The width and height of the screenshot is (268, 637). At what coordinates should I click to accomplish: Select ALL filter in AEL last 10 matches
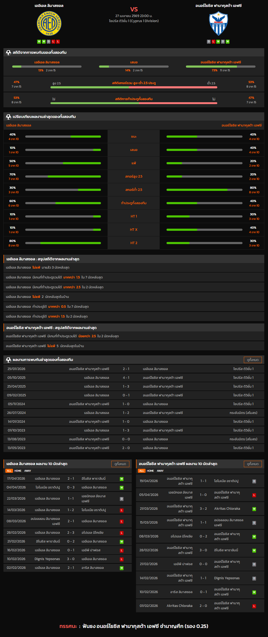point(9,471)
